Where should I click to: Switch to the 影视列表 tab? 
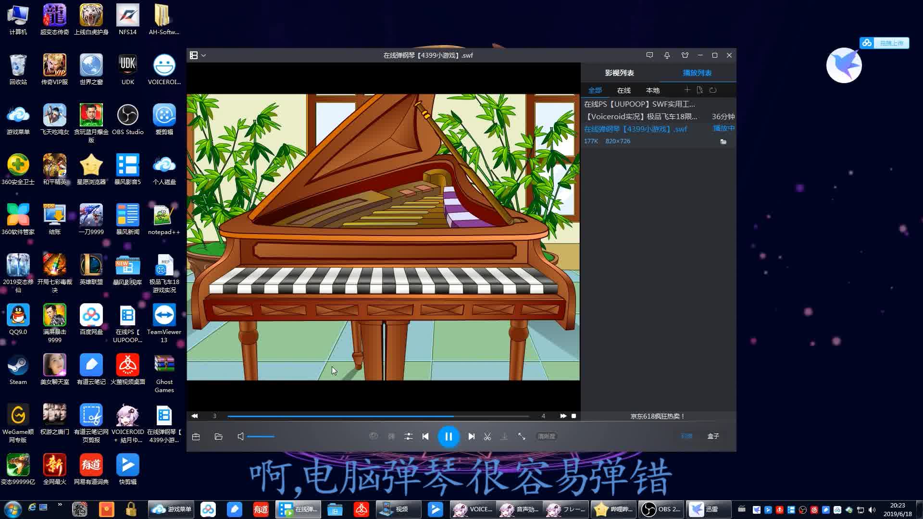click(x=619, y=73)
